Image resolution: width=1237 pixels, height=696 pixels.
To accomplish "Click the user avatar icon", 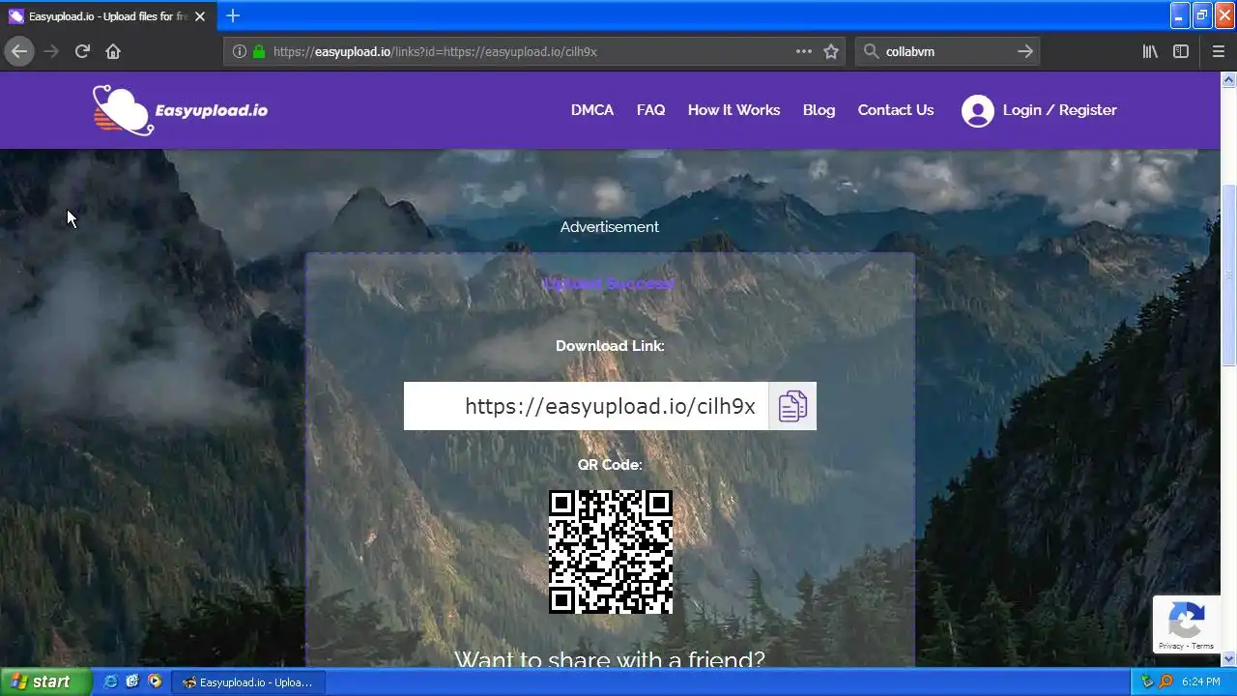I will tap(978, 110).
